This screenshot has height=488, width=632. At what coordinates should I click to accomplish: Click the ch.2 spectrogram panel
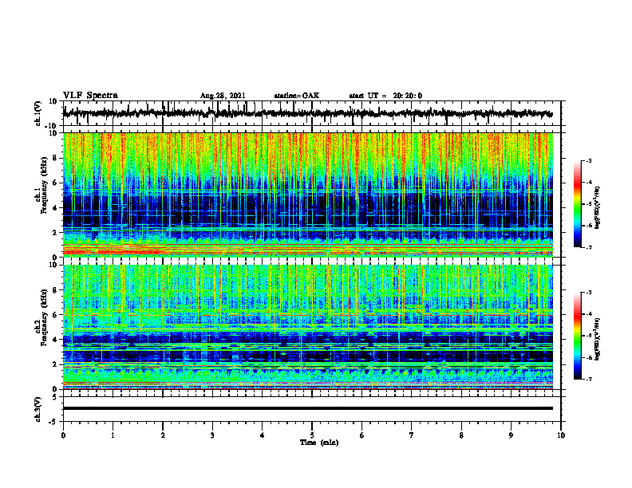(x=307, y=327)
